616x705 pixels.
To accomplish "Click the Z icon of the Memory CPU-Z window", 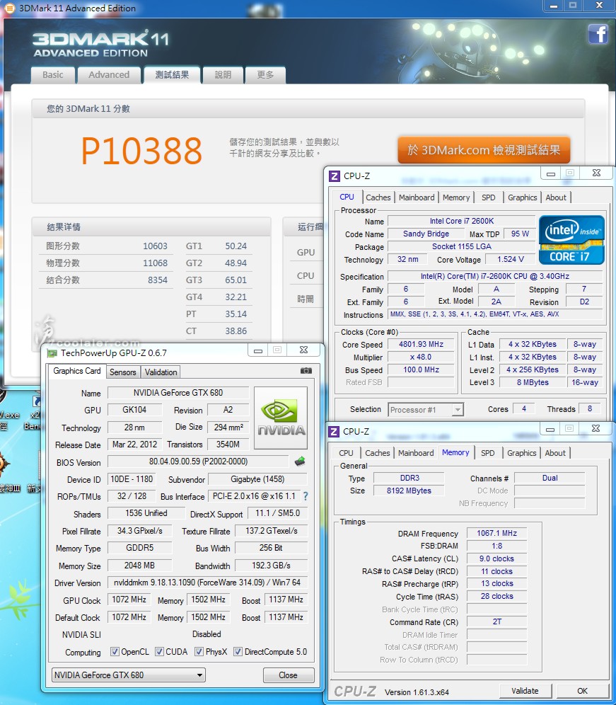I will 334,432.
